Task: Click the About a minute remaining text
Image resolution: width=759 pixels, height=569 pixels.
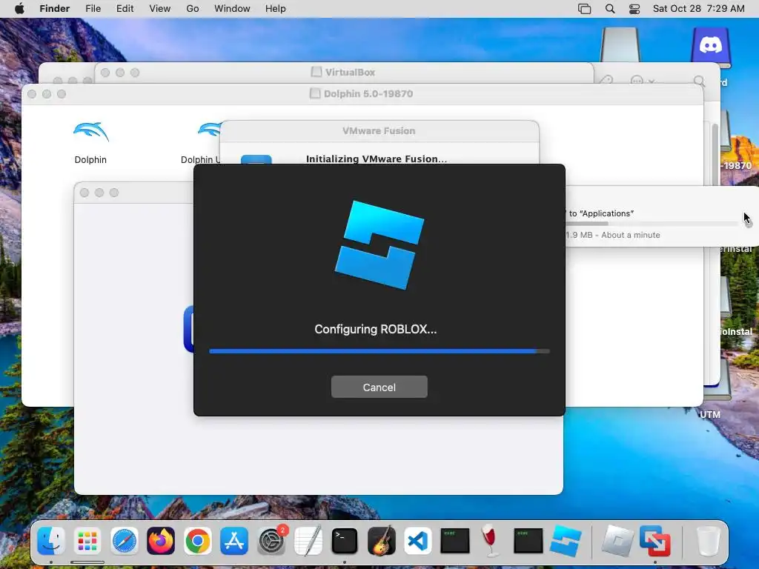Action: pyautogui.click(x=630, y=235)
